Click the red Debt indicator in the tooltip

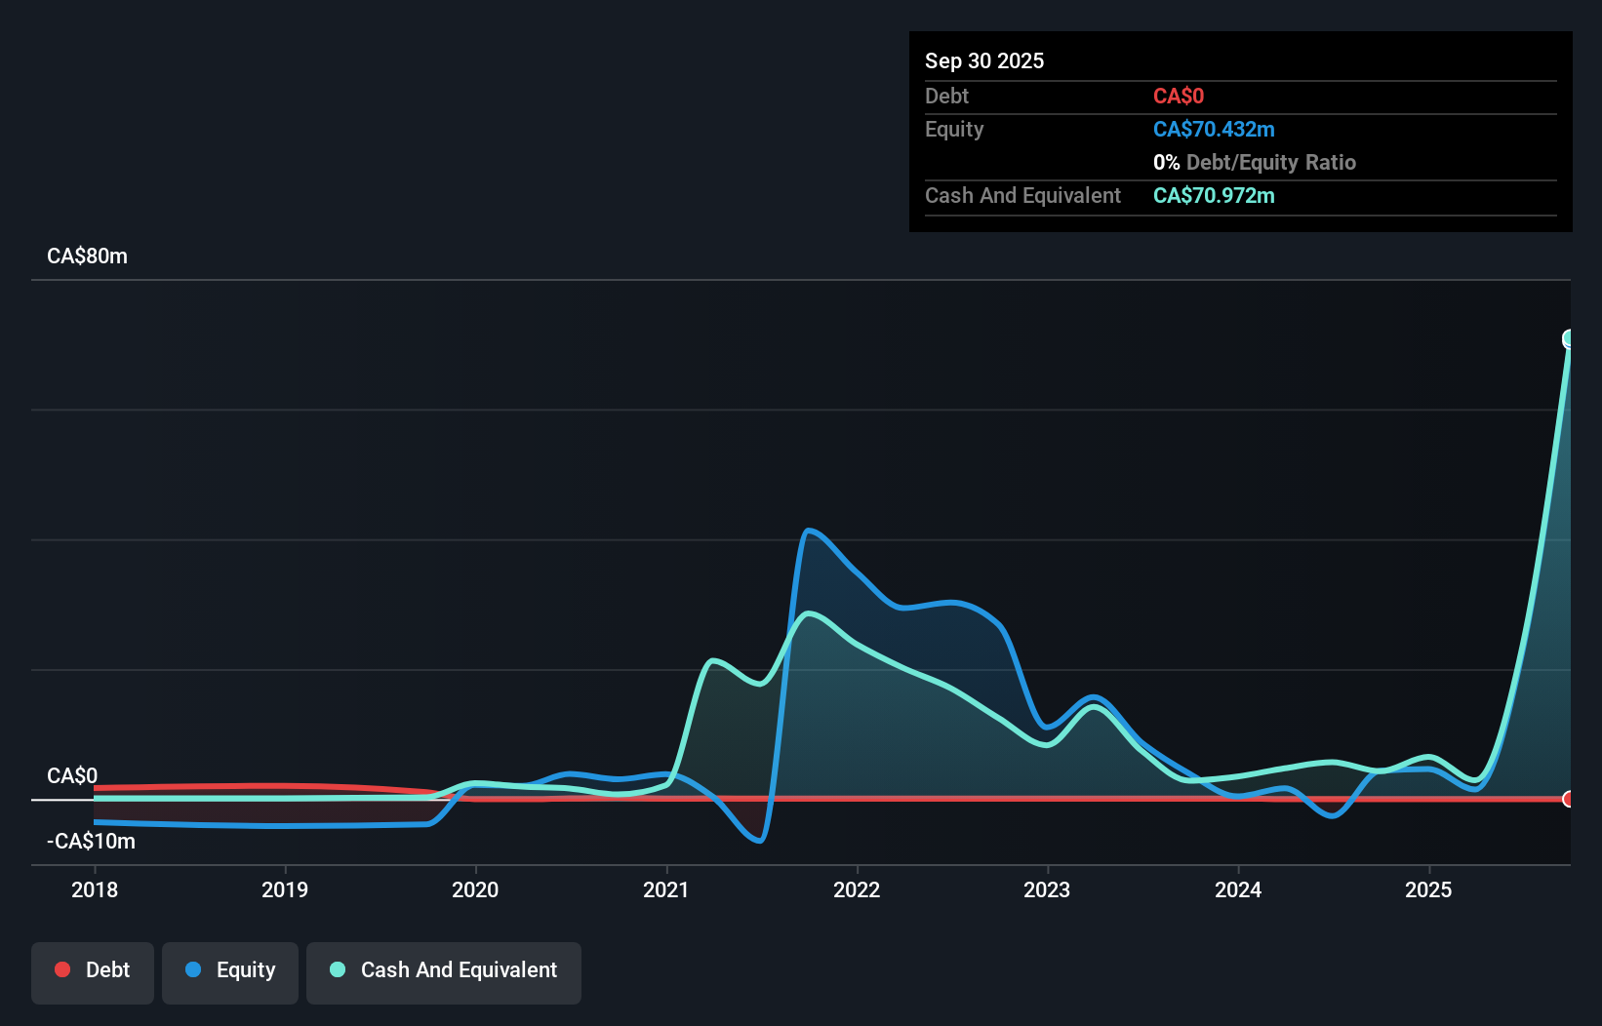[1178, 97]
